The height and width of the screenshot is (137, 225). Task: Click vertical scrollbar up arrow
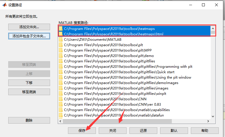(x=213, y=28)
